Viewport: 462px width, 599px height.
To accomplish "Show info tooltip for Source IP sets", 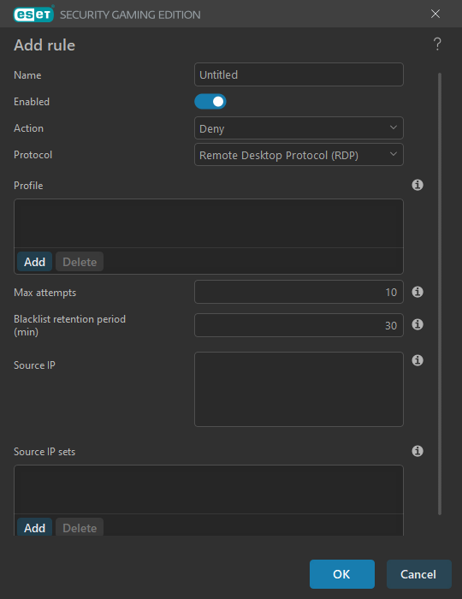I will tap(418, 451).
